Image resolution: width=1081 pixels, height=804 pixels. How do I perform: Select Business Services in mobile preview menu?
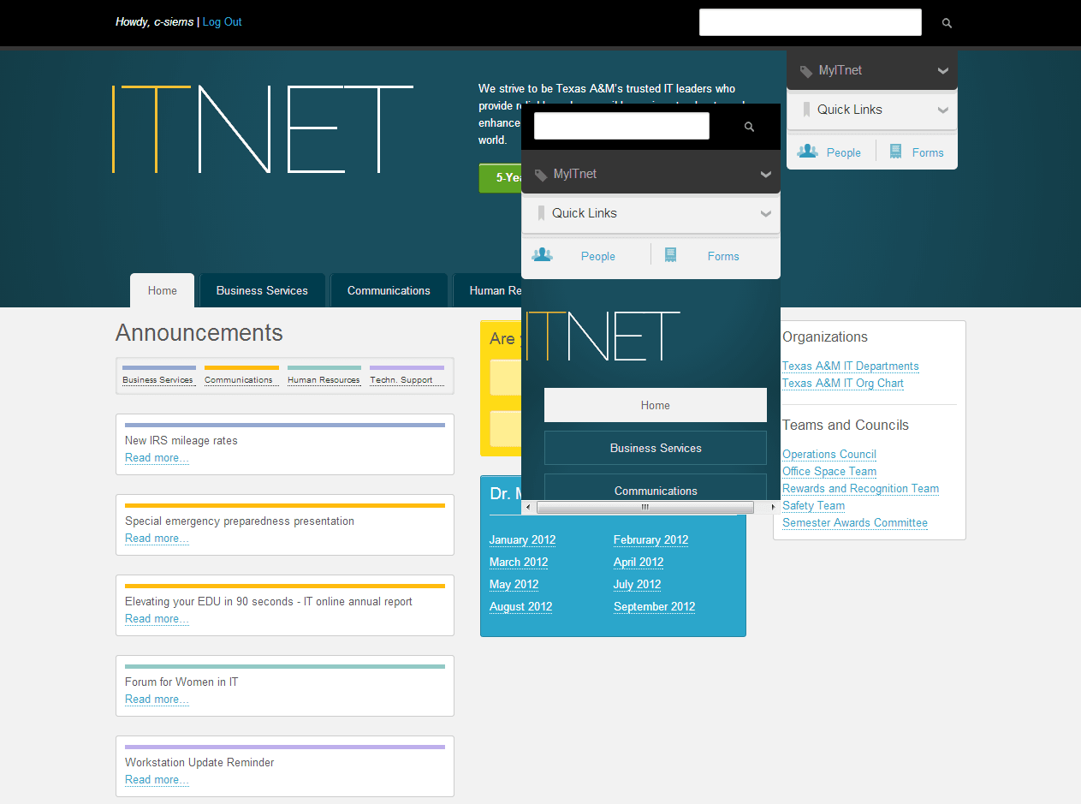pos(656,448)
